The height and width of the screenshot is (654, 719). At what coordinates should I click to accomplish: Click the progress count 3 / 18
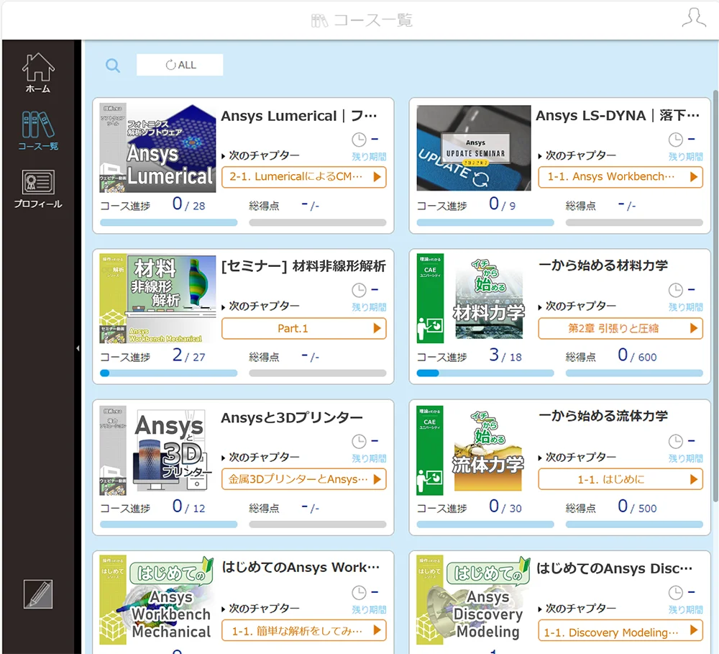(x=505, y=355)
